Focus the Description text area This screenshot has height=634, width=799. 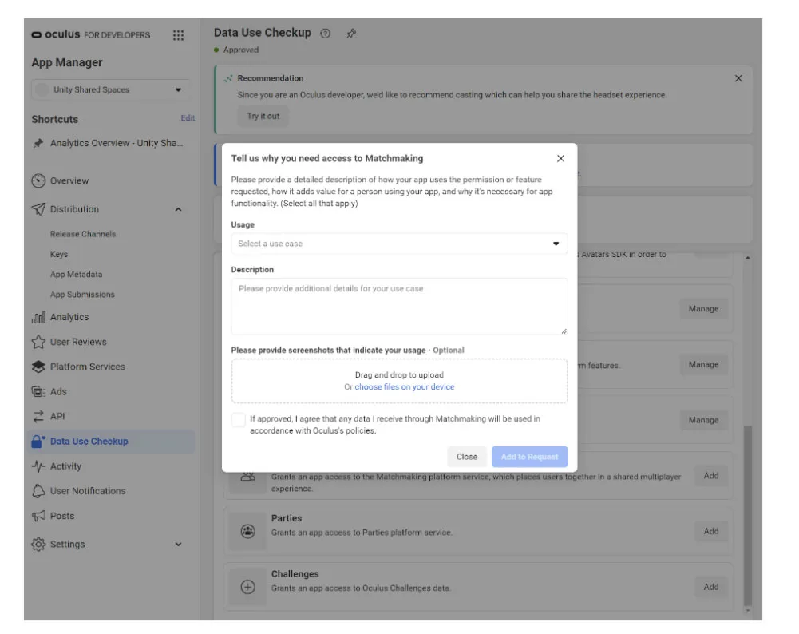[x=399, y=307]
